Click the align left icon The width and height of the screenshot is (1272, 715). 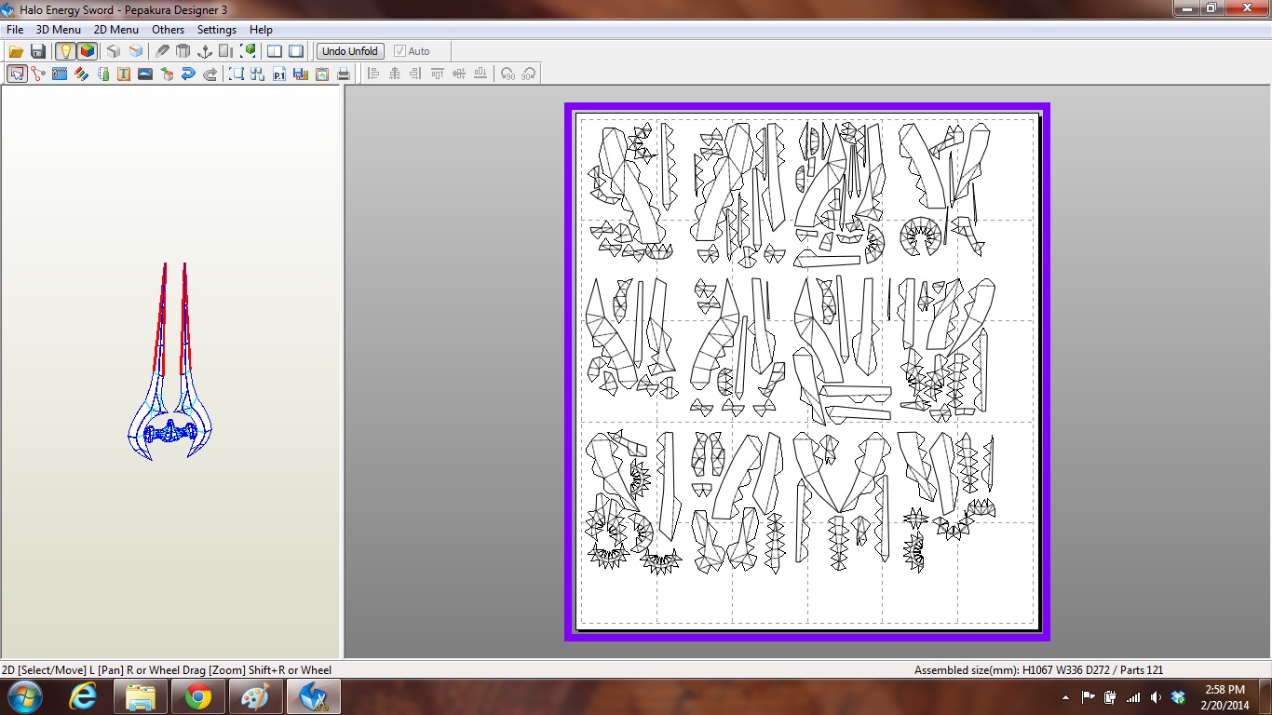click(x=372, y=74)
